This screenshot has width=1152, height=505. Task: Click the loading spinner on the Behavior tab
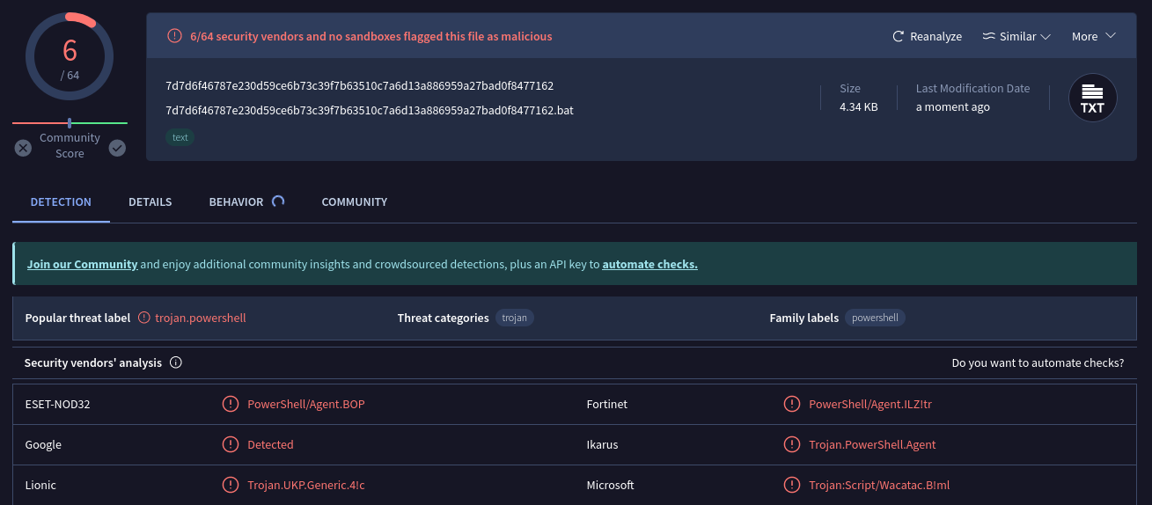pyautogui.click(x=278, y=201)
